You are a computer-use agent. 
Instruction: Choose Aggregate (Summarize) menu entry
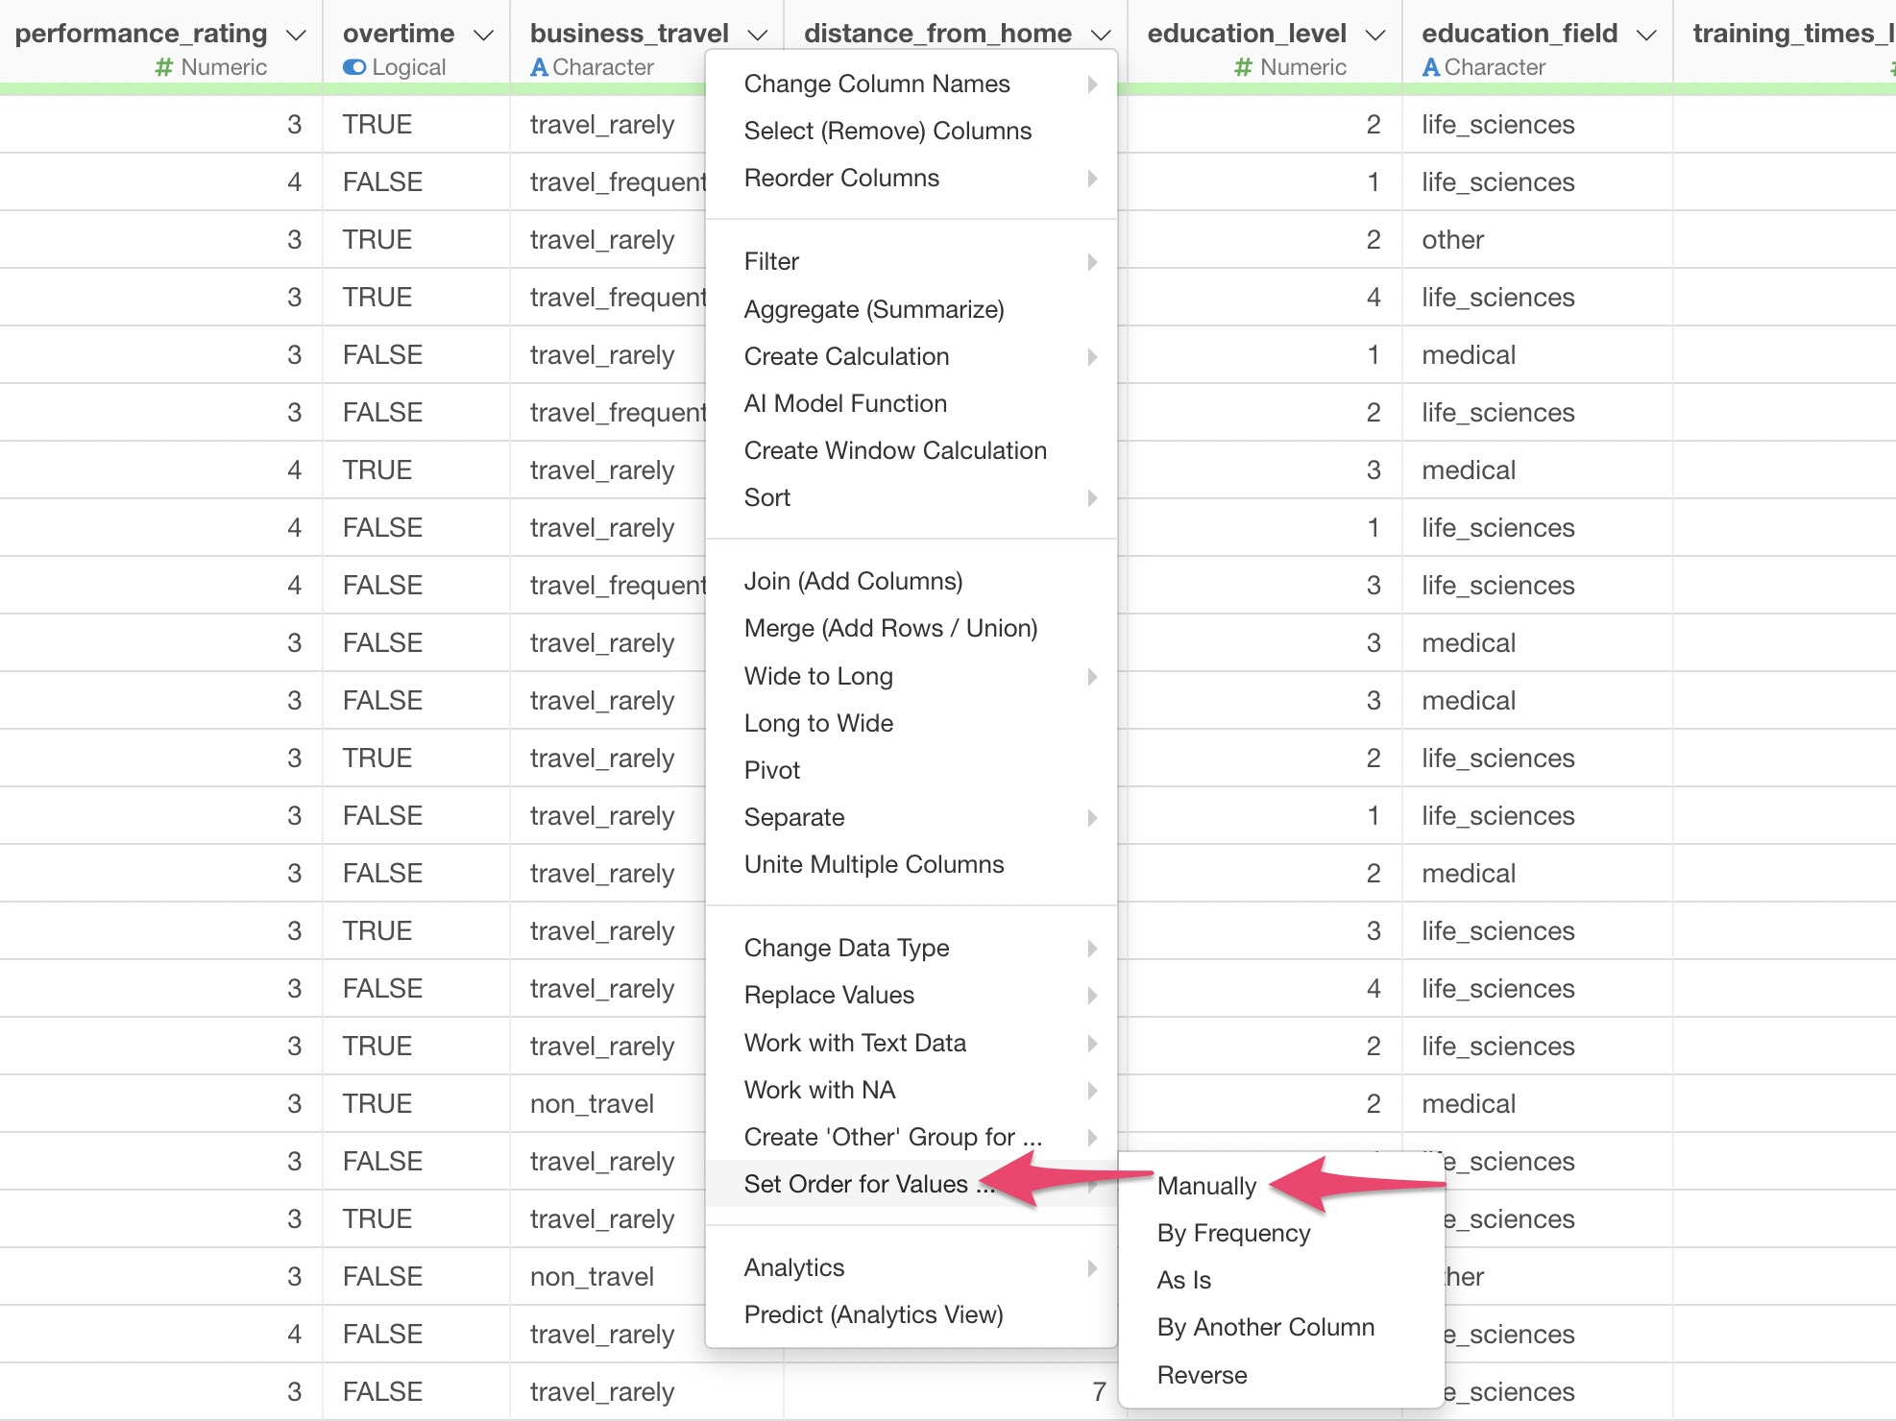coord(873,309)
